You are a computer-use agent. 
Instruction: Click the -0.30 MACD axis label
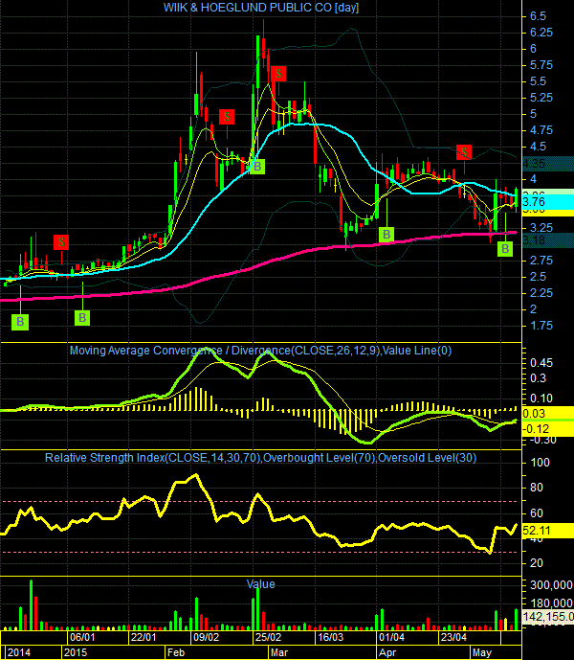(x=542, y=441)
